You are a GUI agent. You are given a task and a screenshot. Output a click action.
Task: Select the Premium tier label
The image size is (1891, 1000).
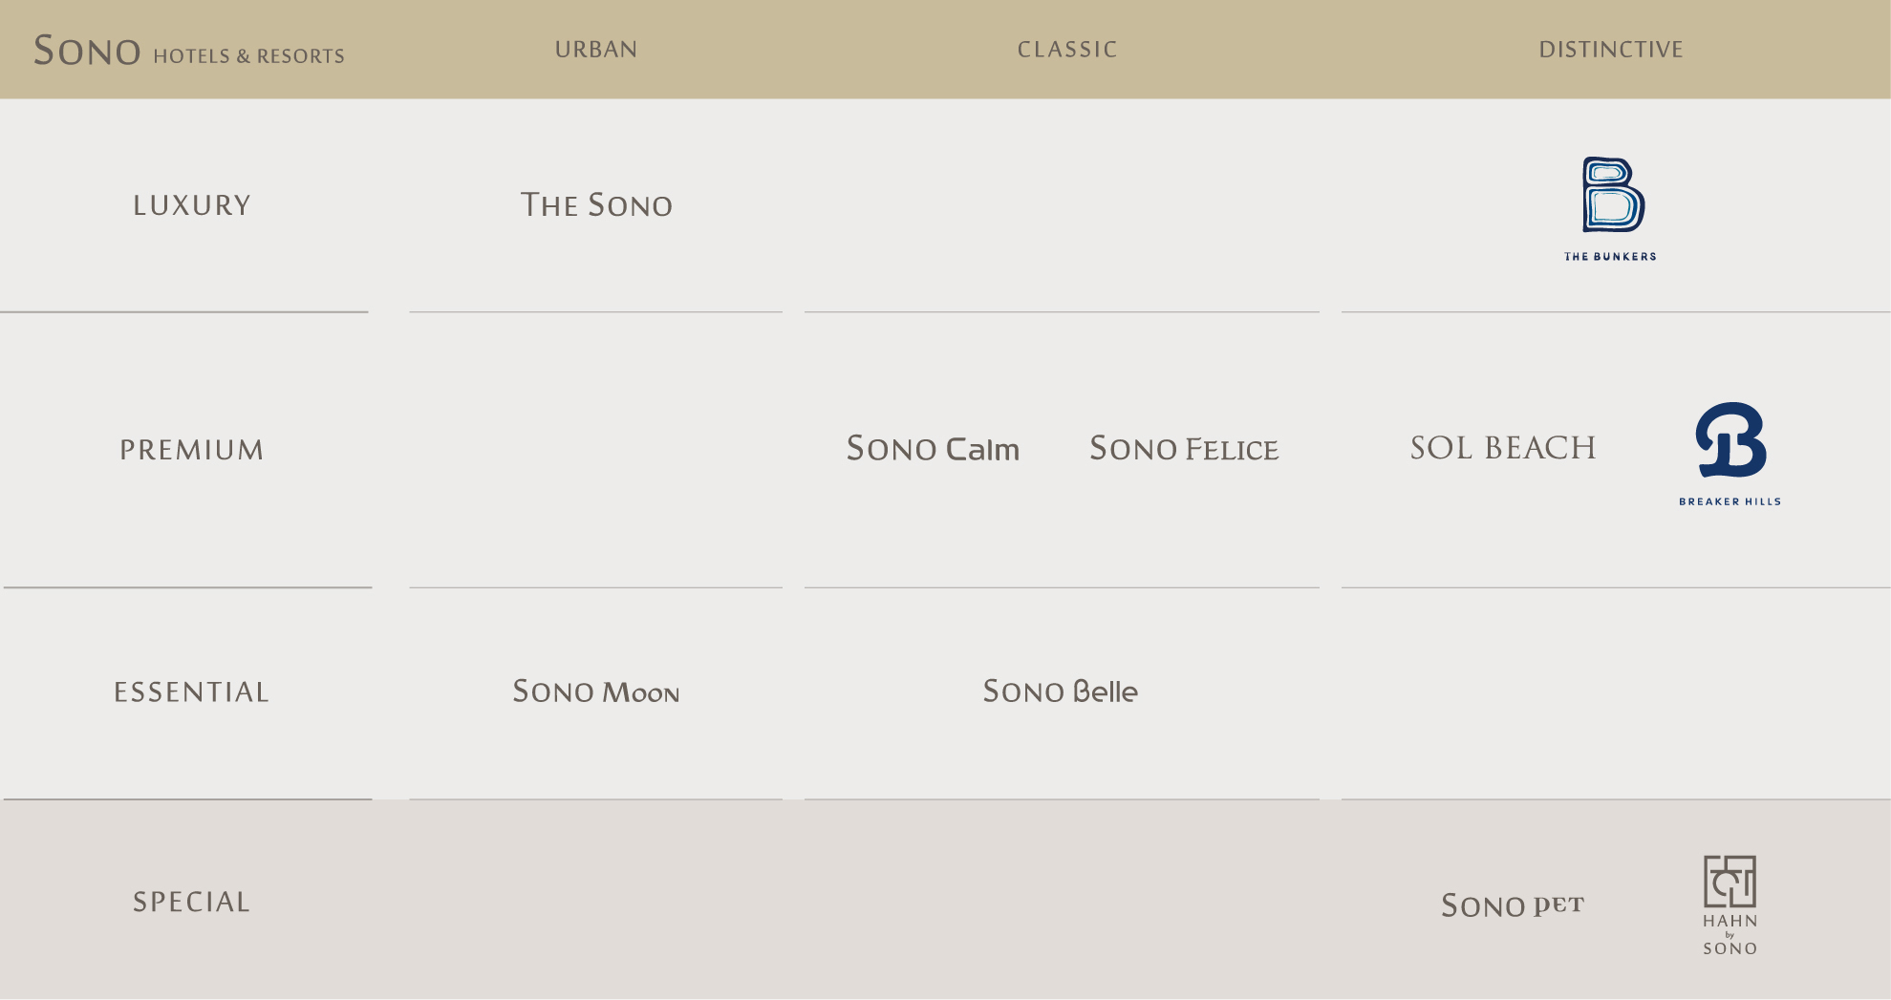point(192,450)
